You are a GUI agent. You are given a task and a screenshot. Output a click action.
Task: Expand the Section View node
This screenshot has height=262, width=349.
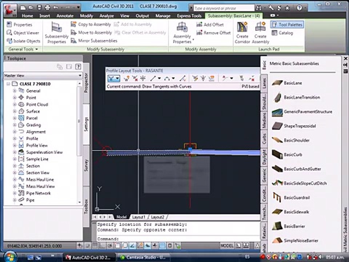click(x=15, y=172)
